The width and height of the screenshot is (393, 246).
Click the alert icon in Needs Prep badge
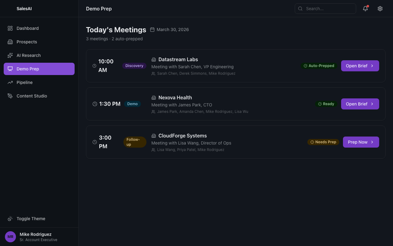312,142
